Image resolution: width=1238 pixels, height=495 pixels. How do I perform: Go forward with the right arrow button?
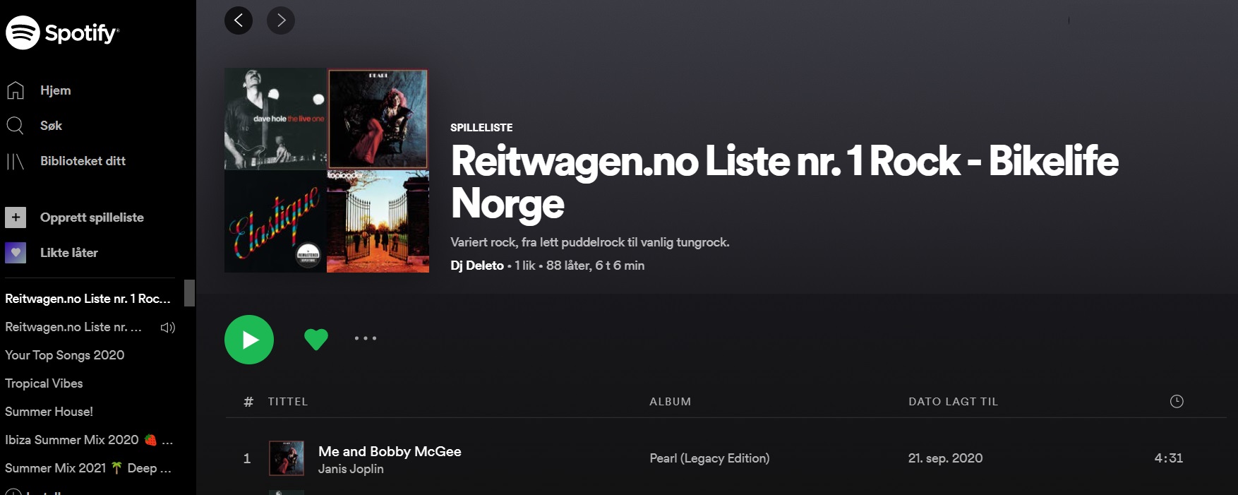[281, 20]
